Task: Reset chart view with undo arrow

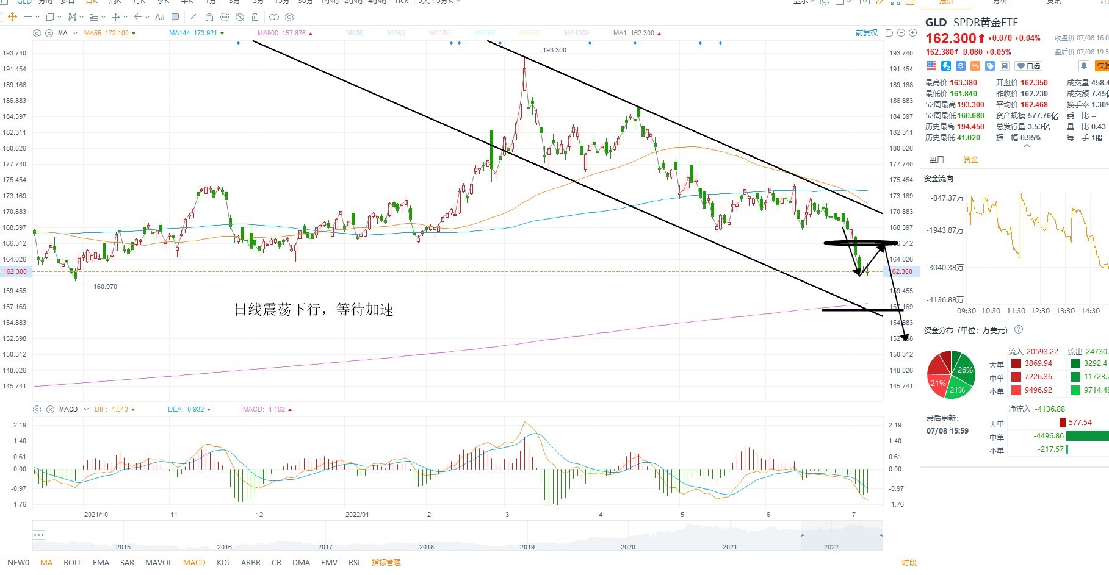Action: 889,33
